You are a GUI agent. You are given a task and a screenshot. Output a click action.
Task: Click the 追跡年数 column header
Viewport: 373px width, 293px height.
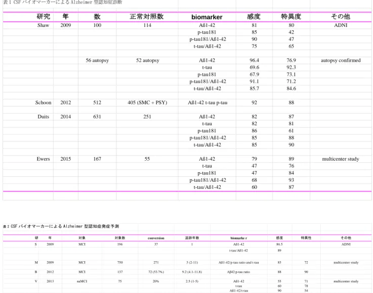pyautogui.click(x=192, y=237)
